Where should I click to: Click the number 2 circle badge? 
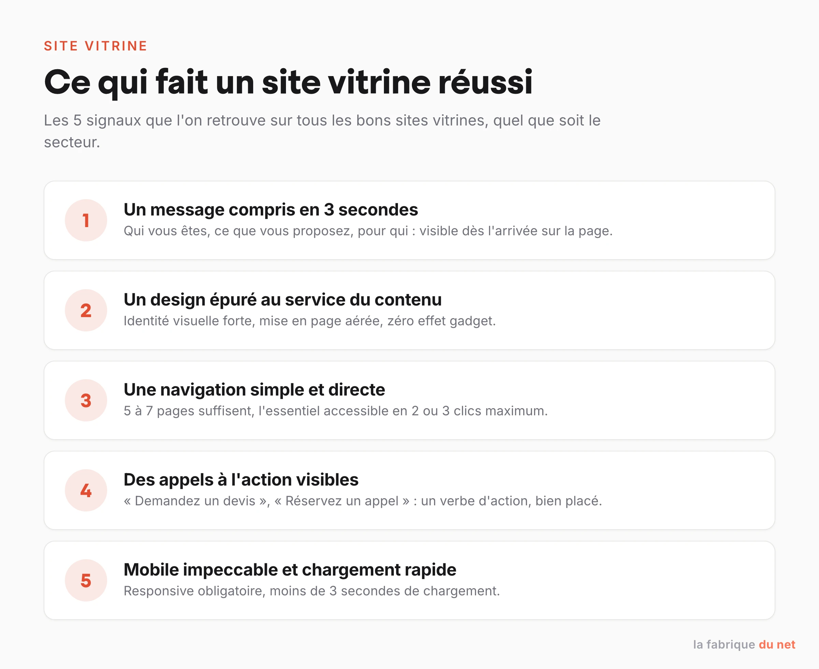pyautogui.click(x=86, y=310)
